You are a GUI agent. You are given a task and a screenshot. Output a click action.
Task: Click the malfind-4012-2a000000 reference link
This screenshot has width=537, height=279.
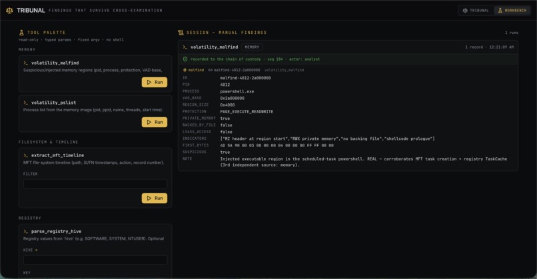(x=237, y=70)
